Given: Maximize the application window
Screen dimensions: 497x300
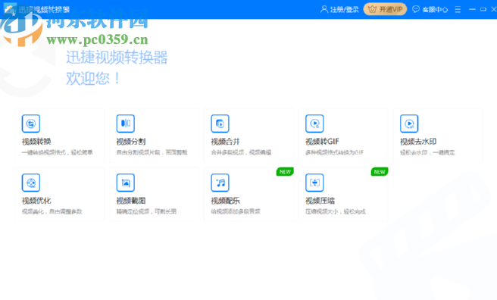Looking at the screenshot, I should tap(483, 9).
